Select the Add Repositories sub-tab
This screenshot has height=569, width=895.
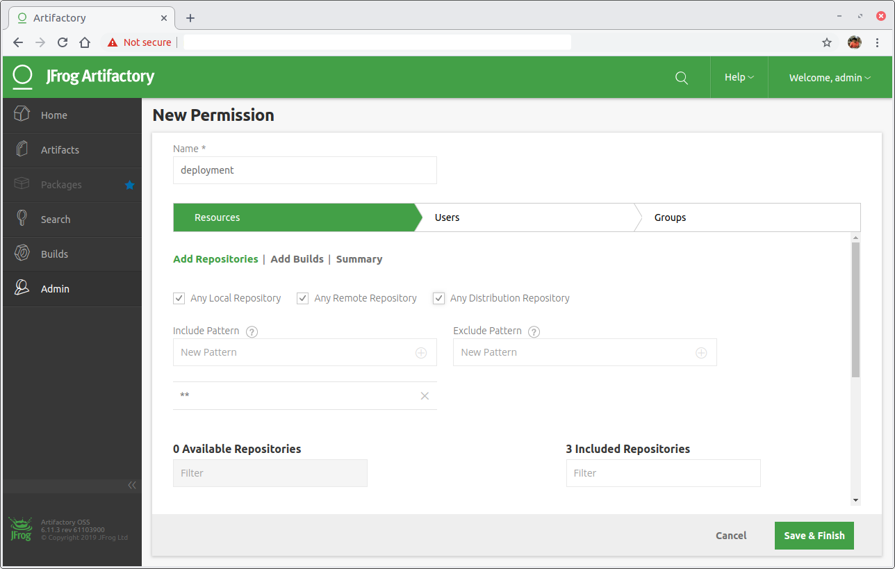coord(215,259)
